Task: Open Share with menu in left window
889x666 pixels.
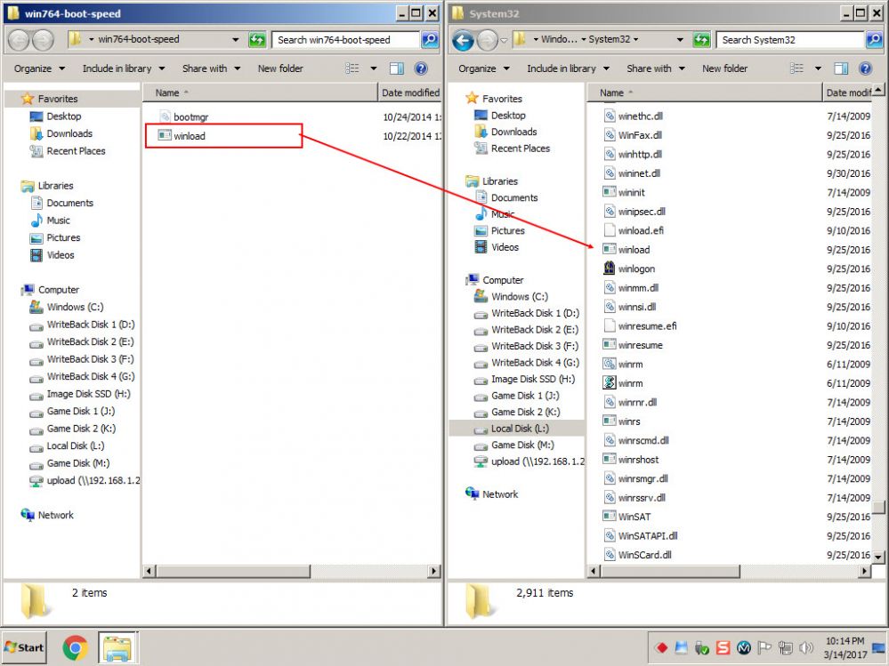Action: coord(211,68)
